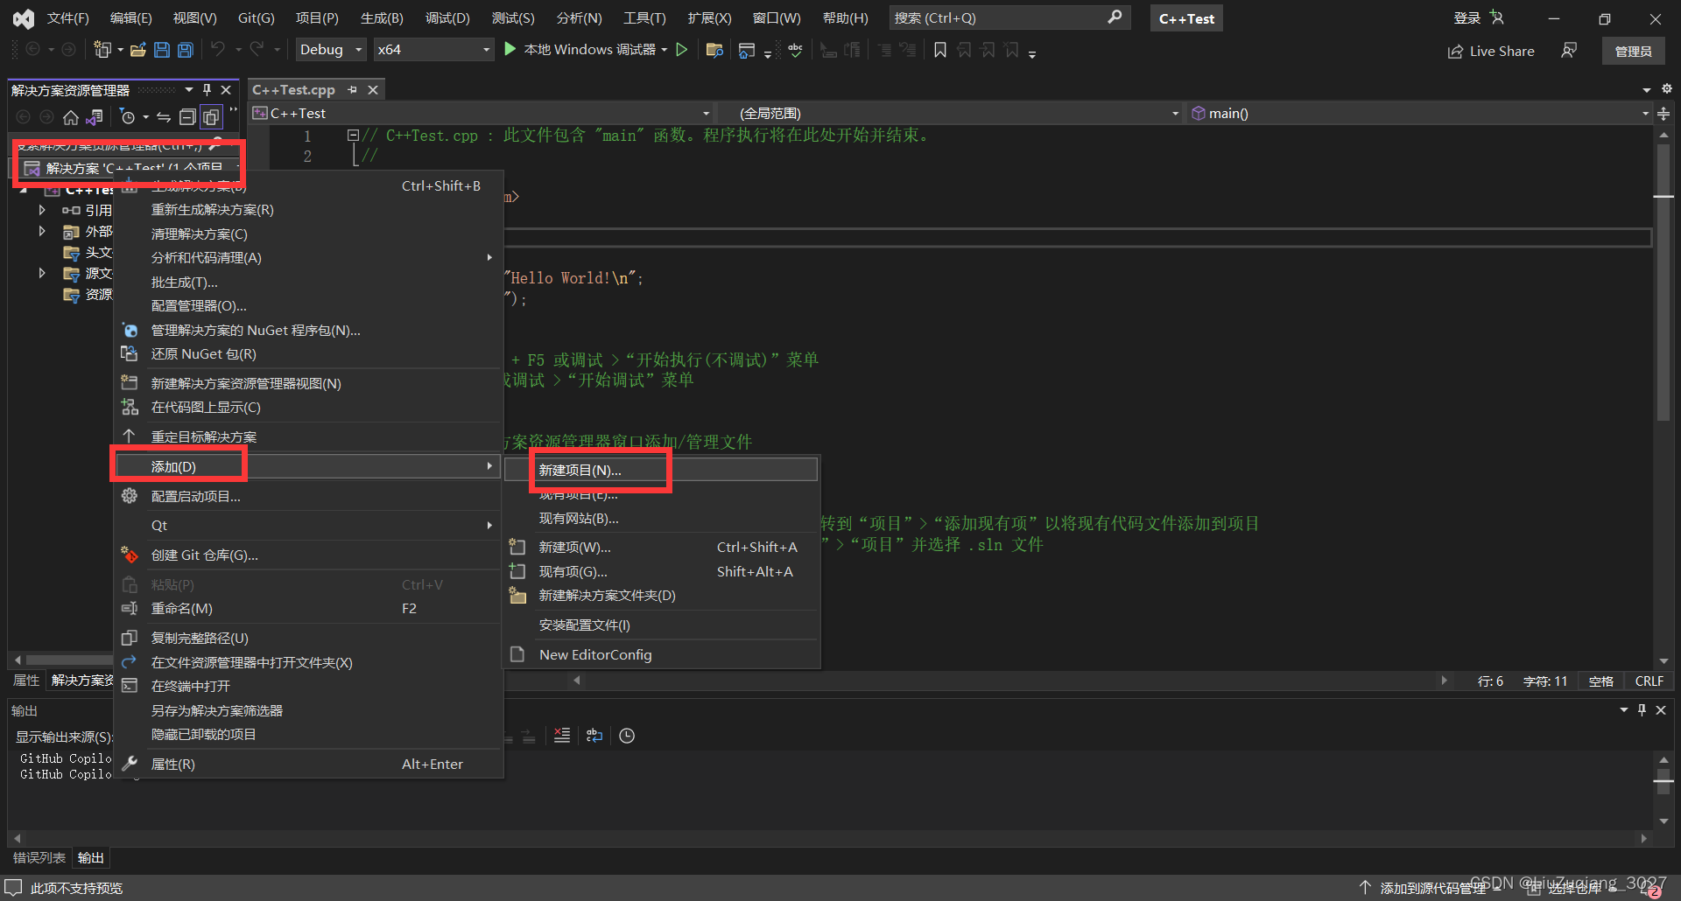Toggle pin on the Solution Explorer panel
Viewport: 1681px width, 901px height.
[x=207, y=89]
